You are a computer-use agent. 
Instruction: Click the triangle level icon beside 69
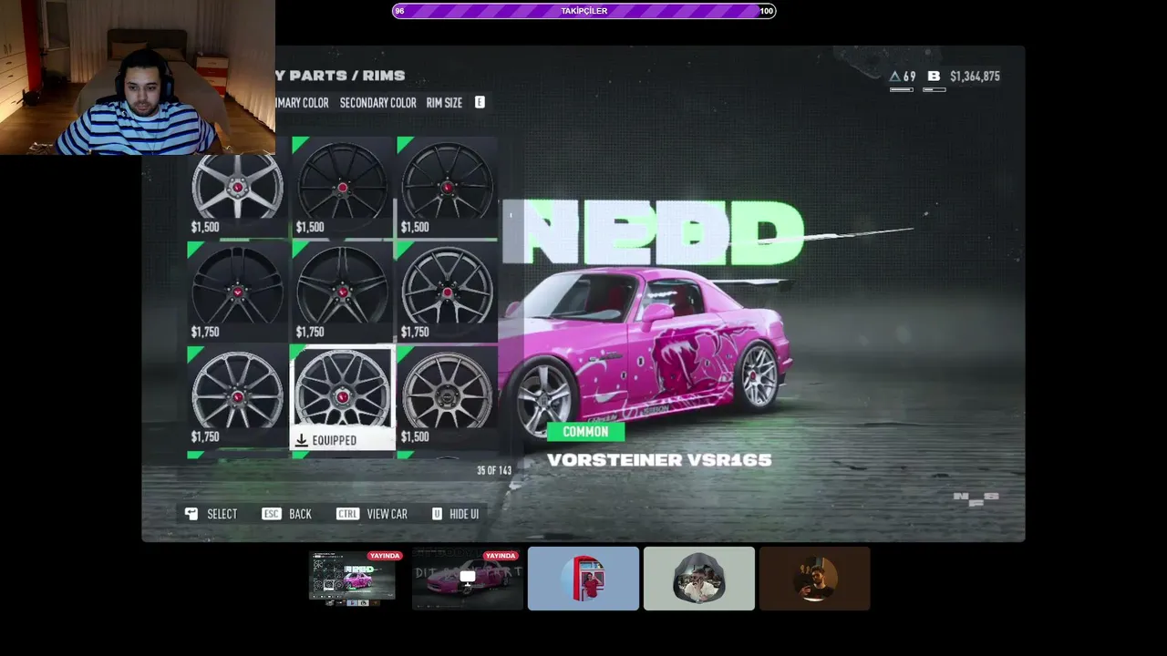[x=894, y=77]
